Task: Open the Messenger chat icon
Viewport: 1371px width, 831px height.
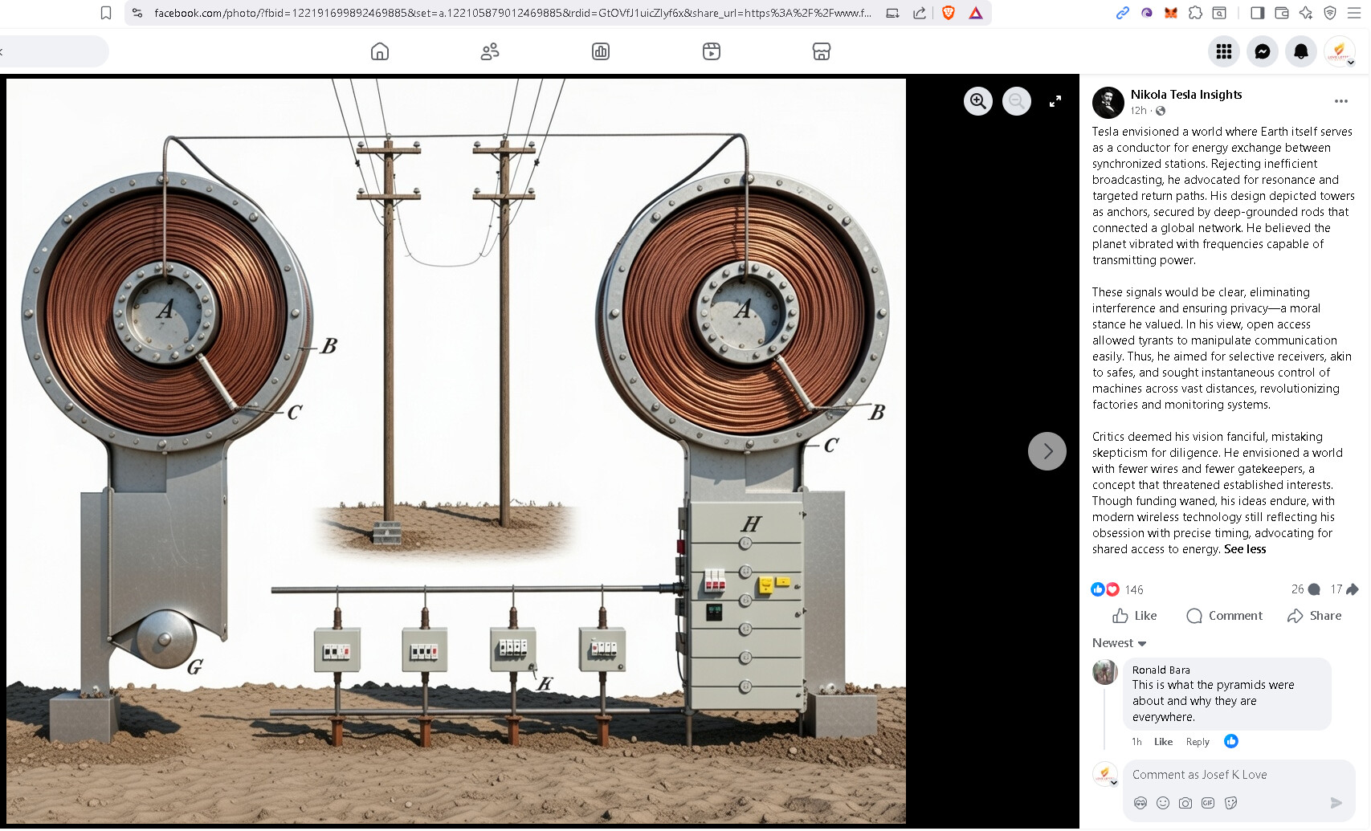Action: point(1263,52)
